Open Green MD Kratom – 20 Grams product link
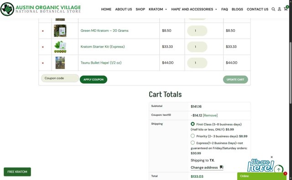292x180 pixels. (x=104, y=30)
